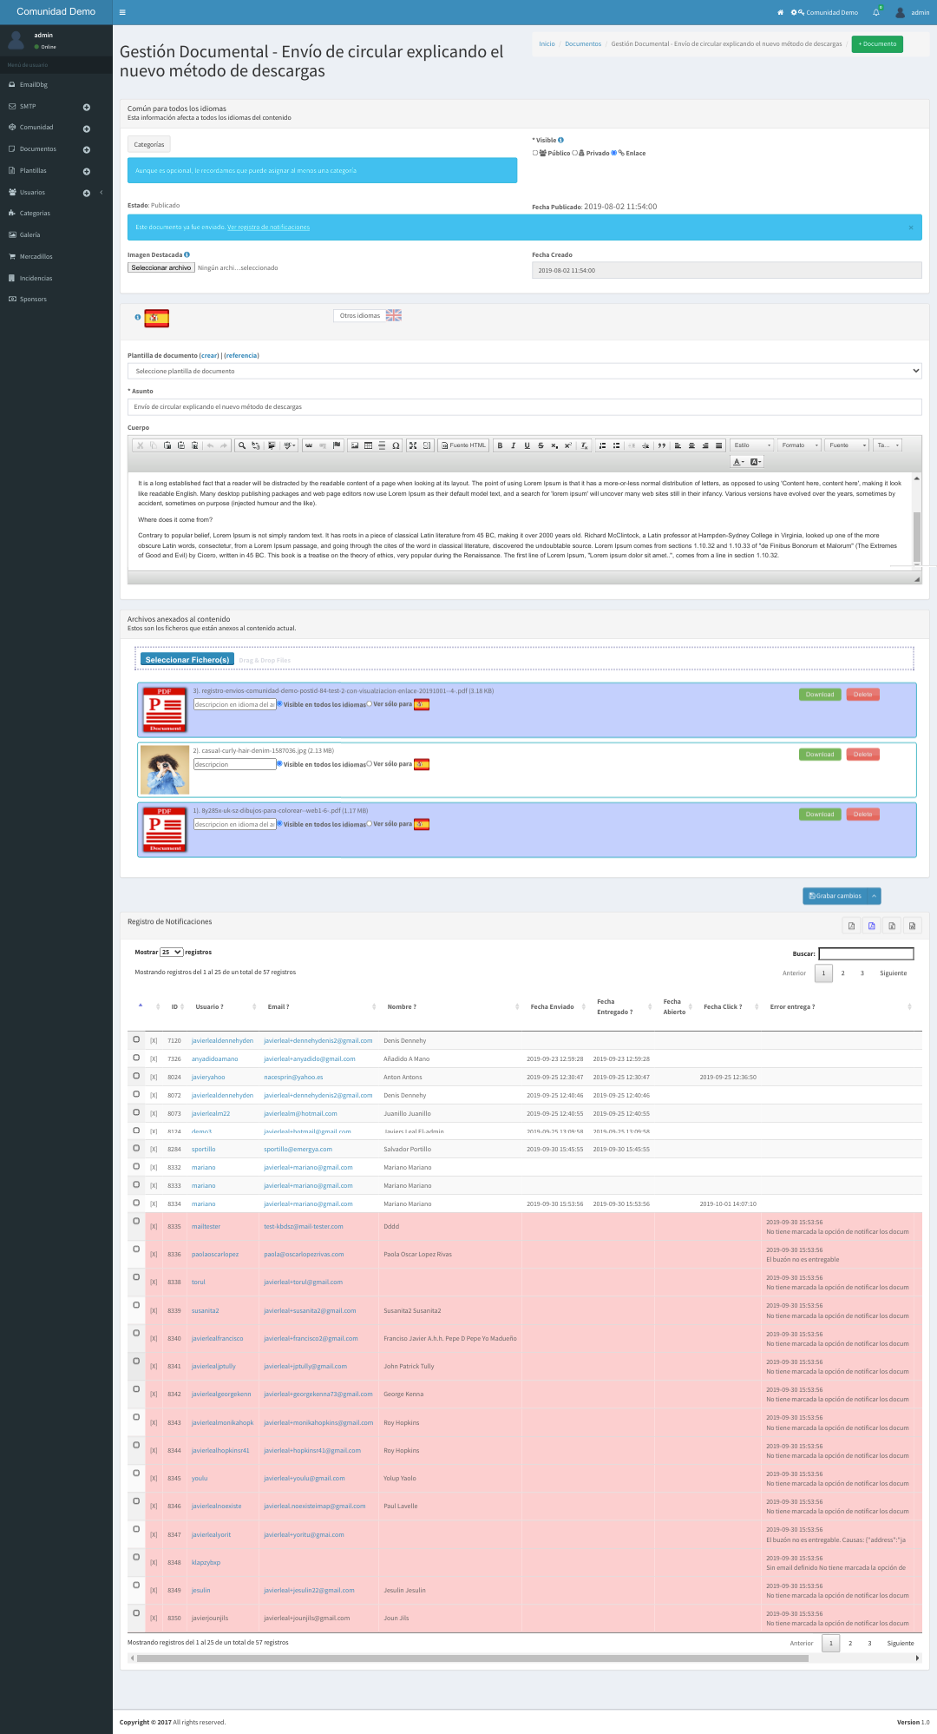
Task: Open the notifications bell
Action: click(x=875, y=12)
